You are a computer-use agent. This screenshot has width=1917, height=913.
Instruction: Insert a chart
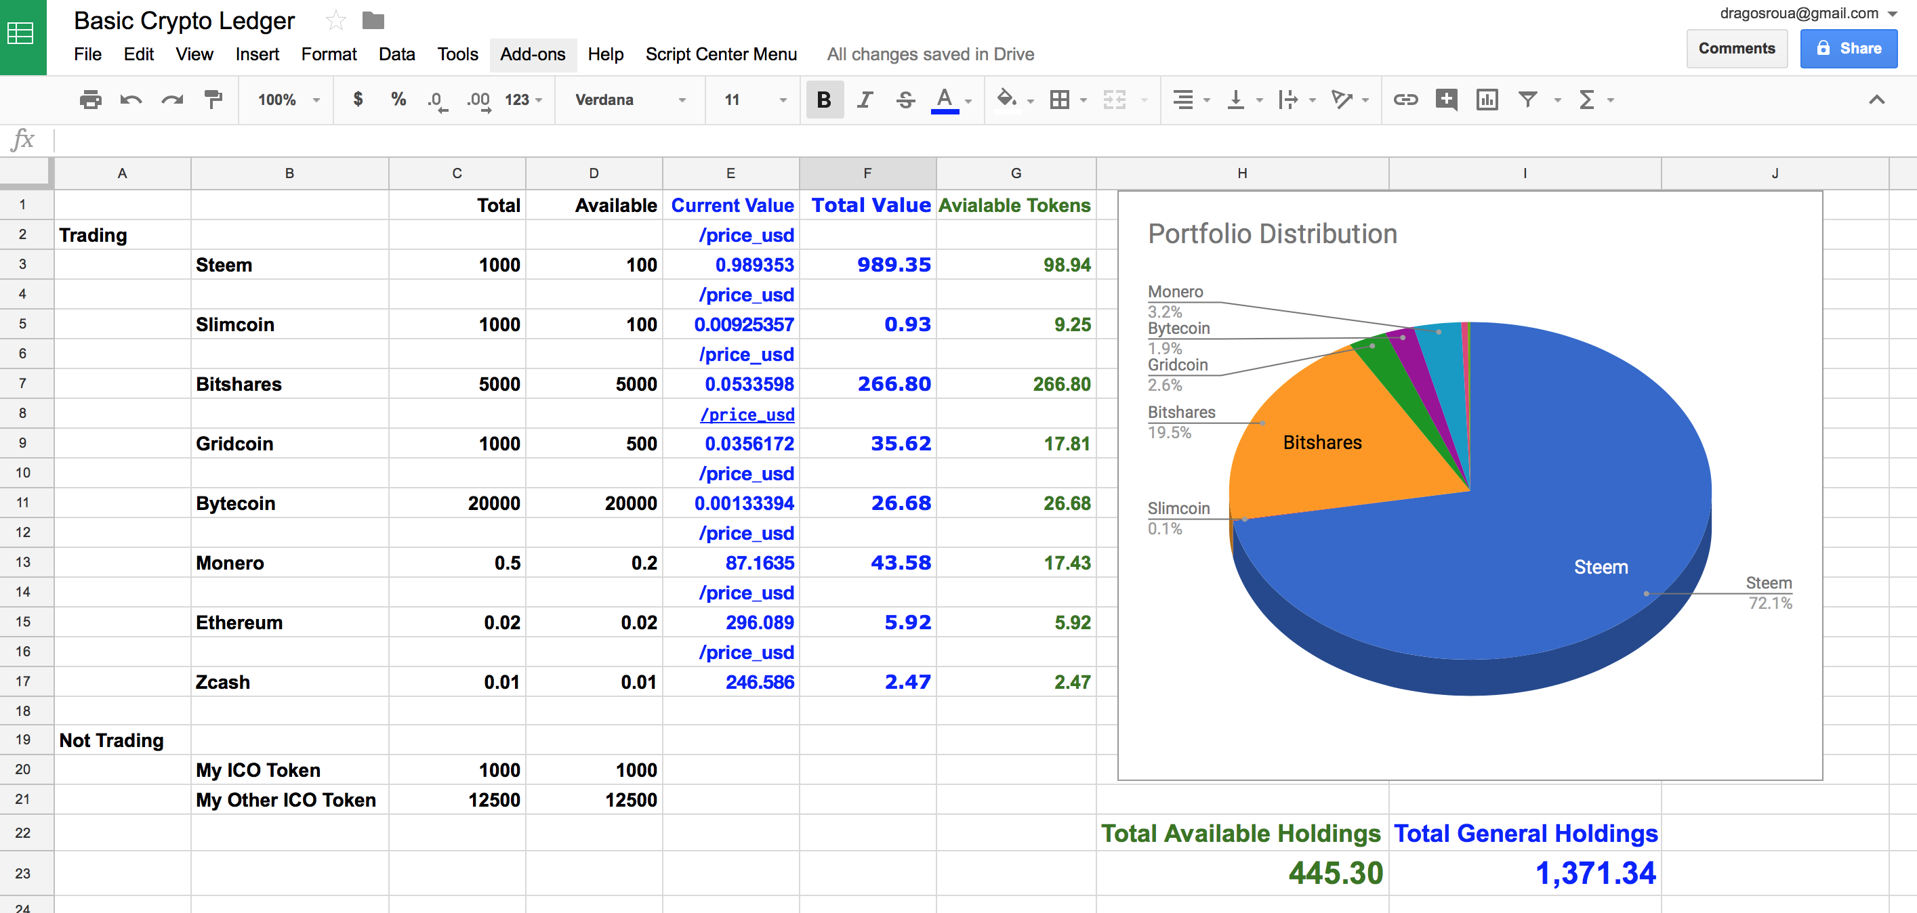[x=1487, y=100]
